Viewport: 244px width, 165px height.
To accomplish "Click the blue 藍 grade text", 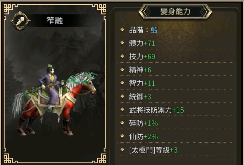I will point(154,30).
